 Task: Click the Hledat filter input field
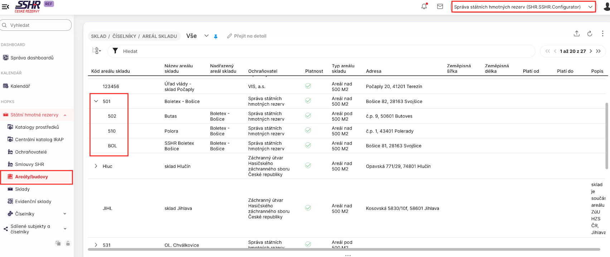[322, 51]
